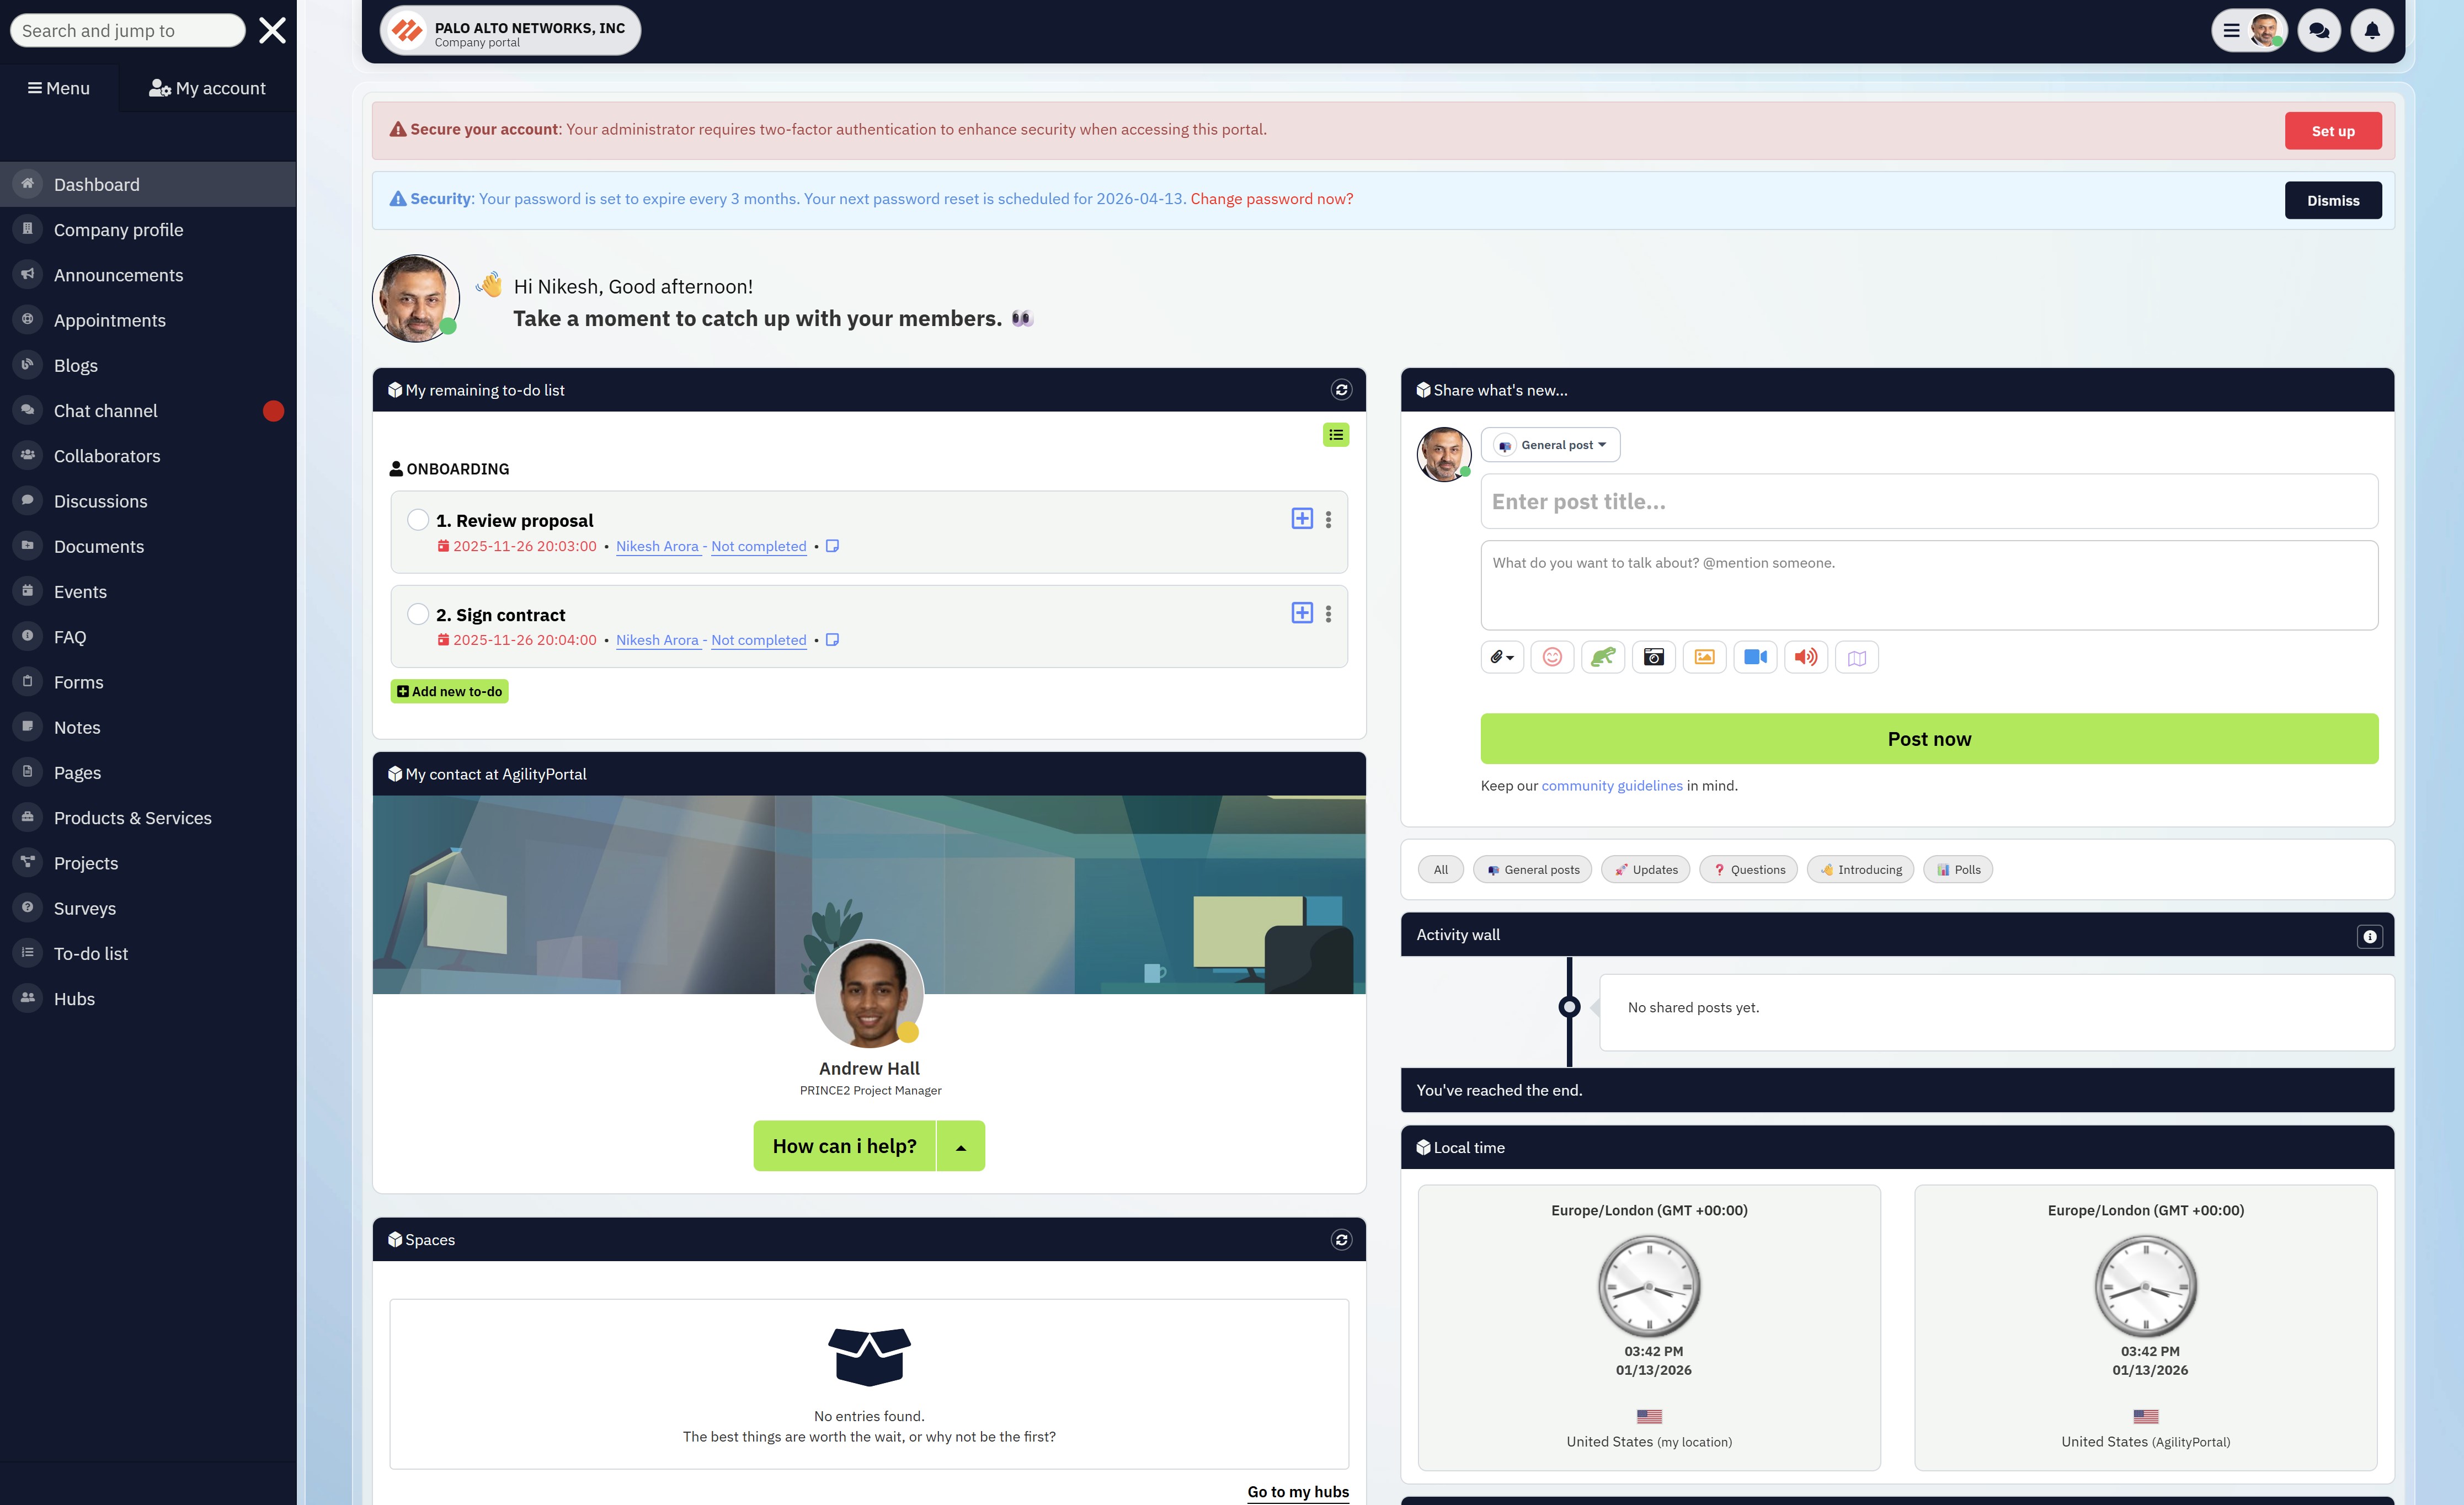Screen dimensions: 2464x1505
Task: Refresh the Spaces widget
Action: point(1342,1239)
